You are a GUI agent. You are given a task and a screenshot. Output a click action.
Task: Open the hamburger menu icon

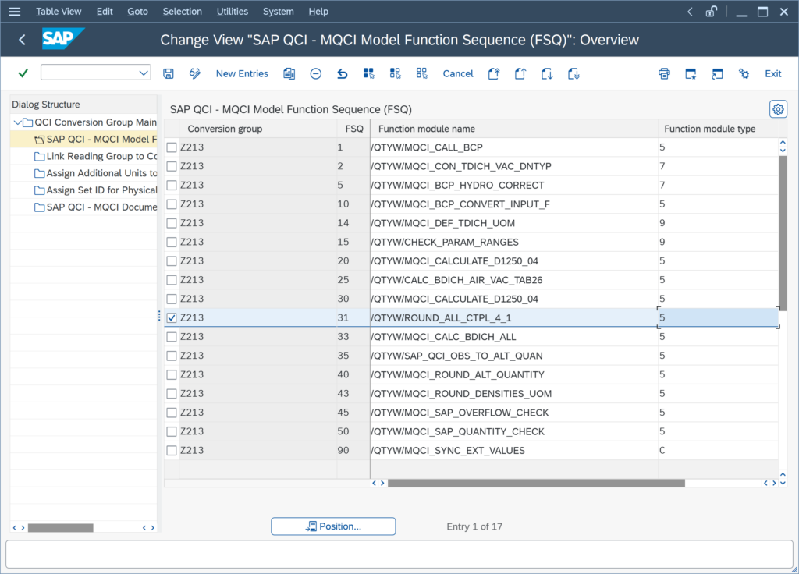(x=15, y=11)
